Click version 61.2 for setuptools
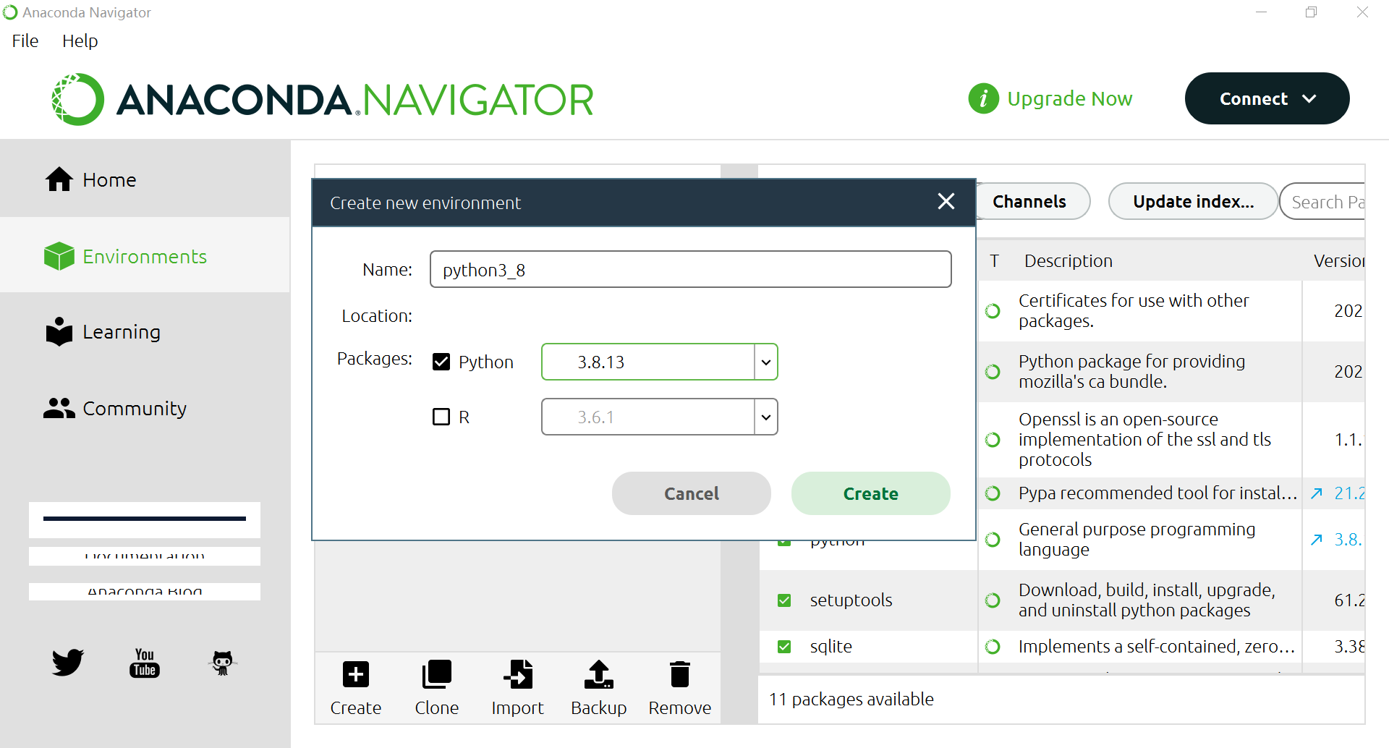 point(1349,600)
